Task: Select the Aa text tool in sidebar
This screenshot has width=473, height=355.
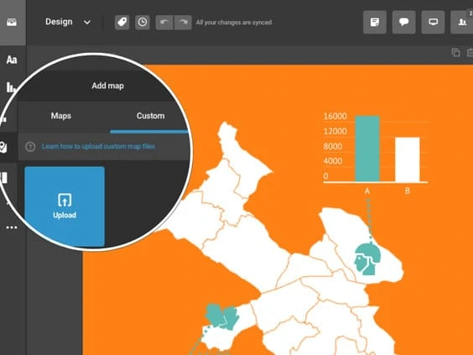Action: 12,60
